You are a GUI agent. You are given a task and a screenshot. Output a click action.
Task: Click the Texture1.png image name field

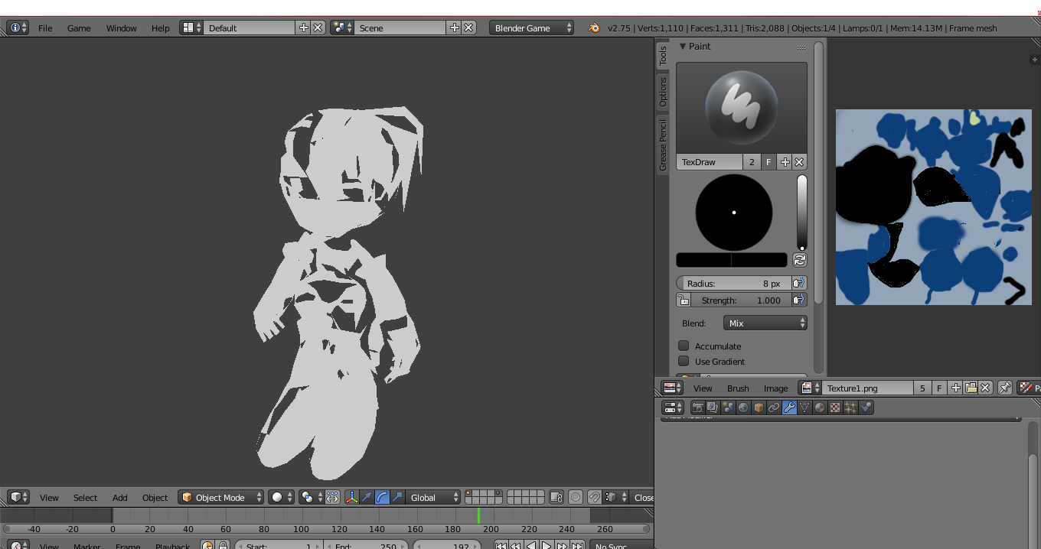(x=868, y=388)
